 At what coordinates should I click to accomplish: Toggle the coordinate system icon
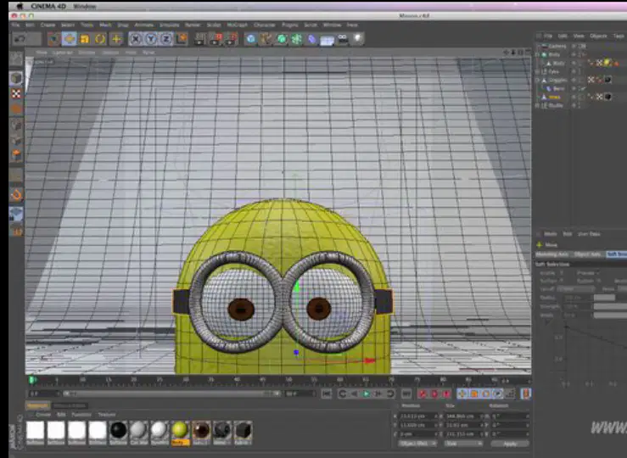coord(182,39)
